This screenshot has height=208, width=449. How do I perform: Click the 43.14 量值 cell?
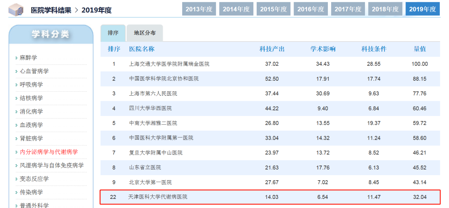click(420, 182)
